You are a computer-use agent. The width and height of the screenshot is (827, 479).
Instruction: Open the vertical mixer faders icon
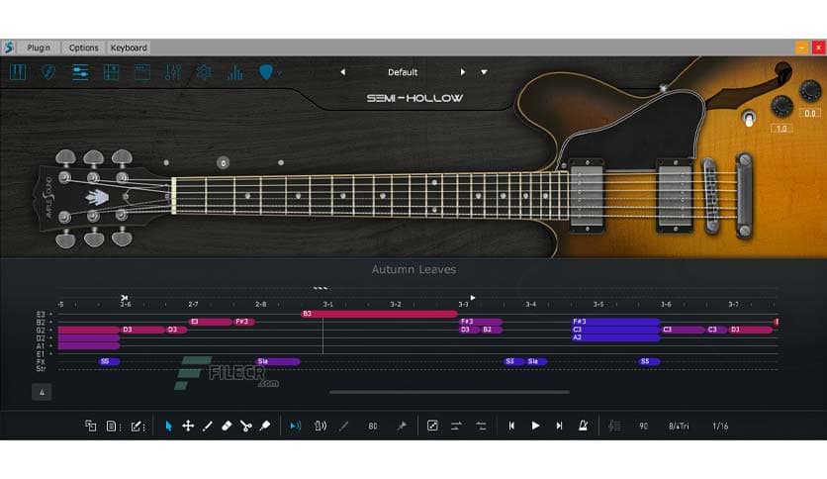[172, 71]
